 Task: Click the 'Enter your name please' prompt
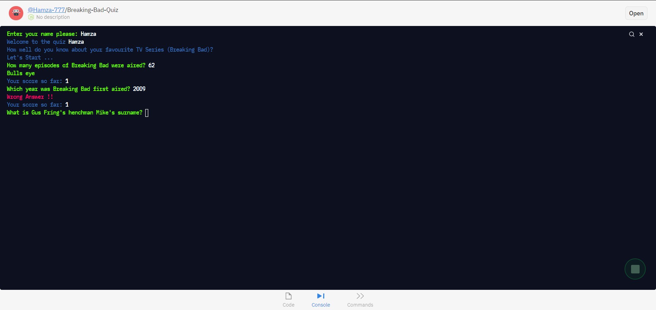click(x=42, y=34)
